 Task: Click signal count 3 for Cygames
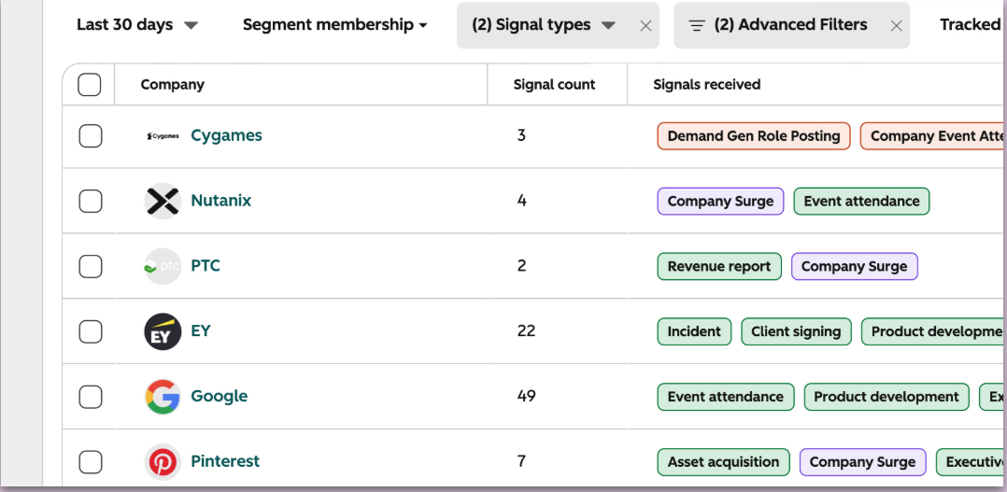pyautogui.click(x=521, y=136)
